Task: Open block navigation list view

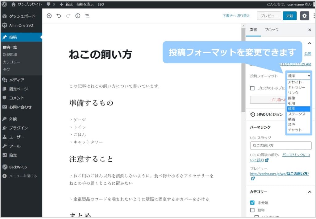Action: pos(87,16)
